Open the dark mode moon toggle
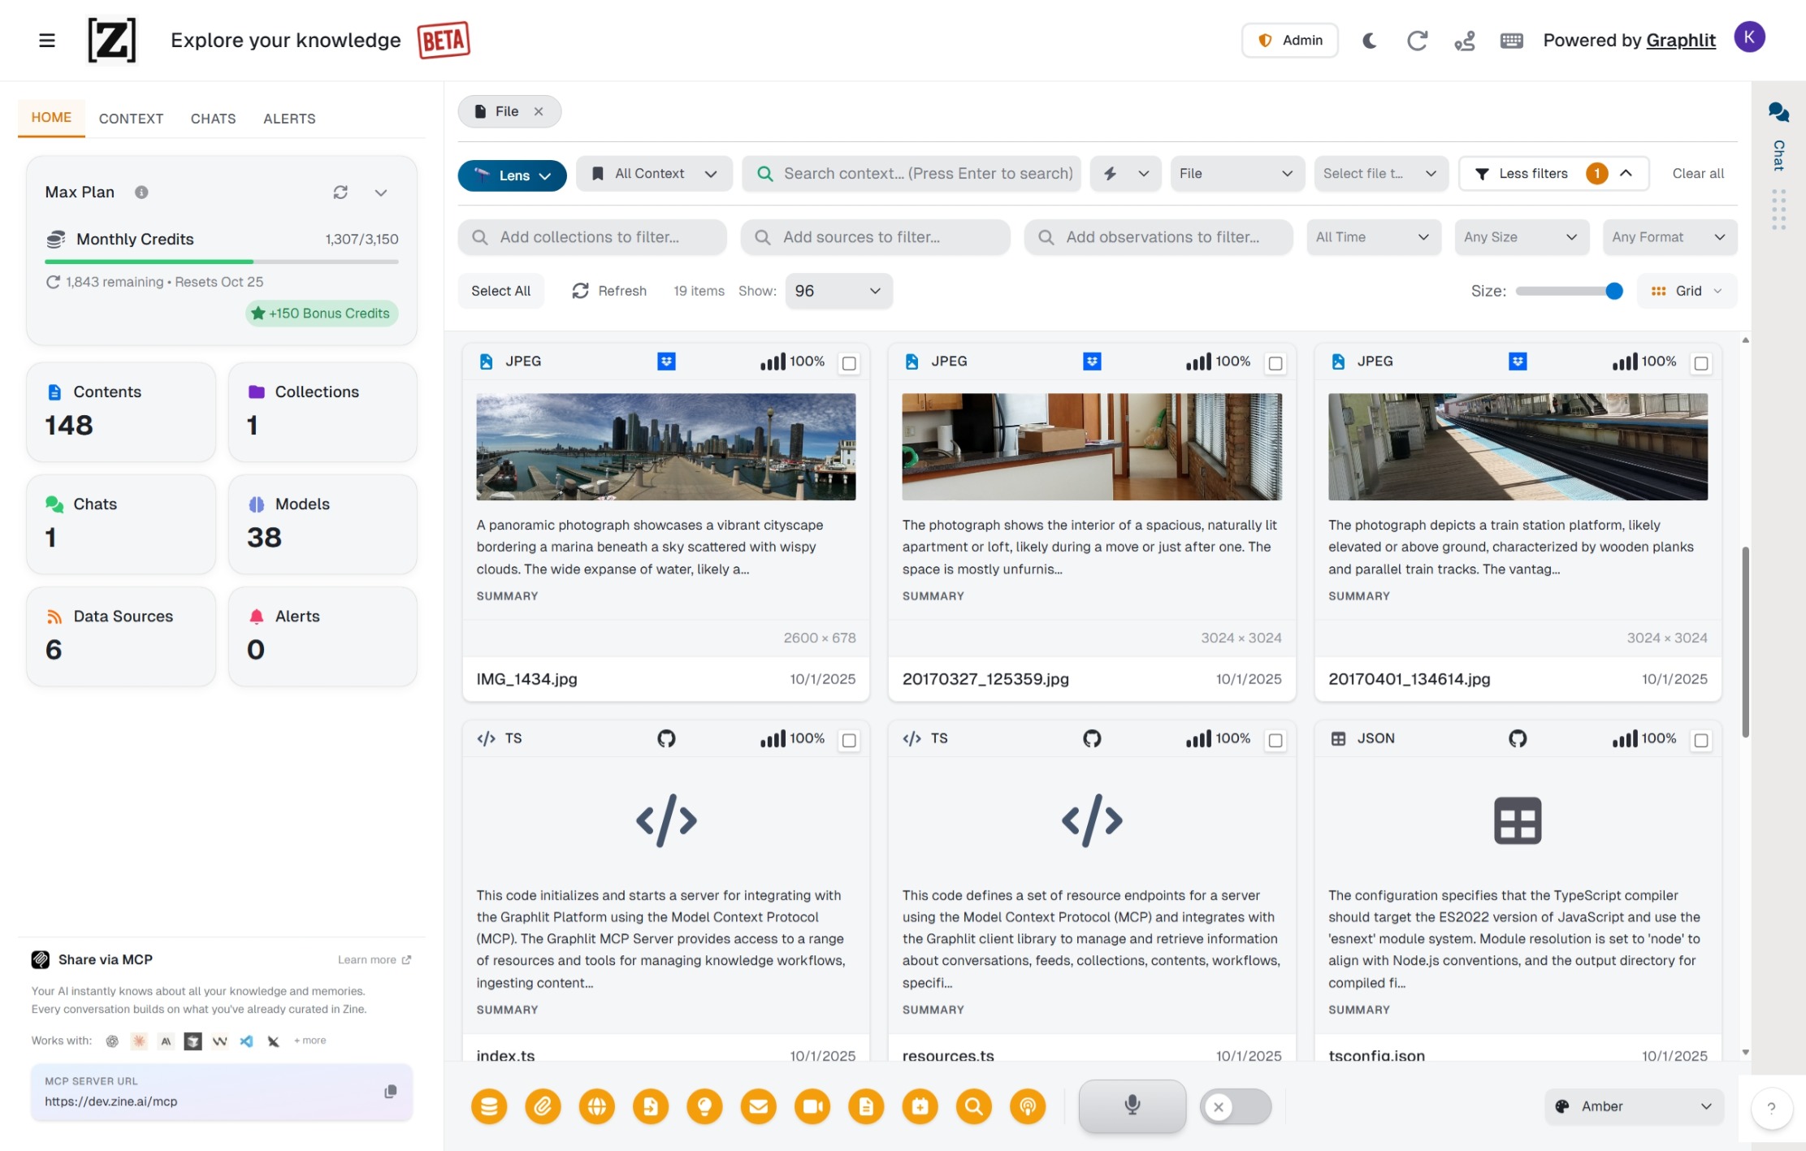The image size is (1806, 1151). tap(1369, 40)
